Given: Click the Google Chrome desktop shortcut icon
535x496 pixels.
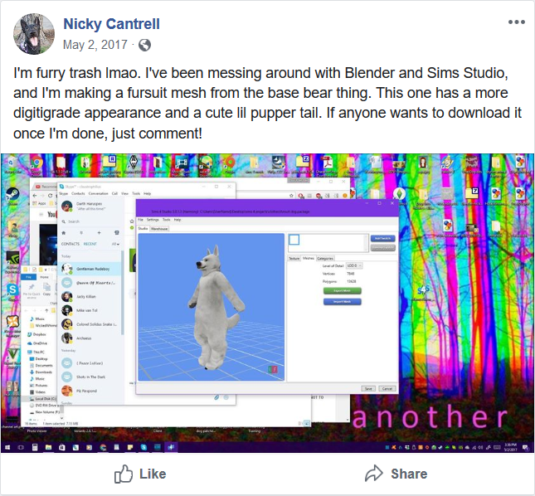Looking at the screenshot, I should (36, 163).
